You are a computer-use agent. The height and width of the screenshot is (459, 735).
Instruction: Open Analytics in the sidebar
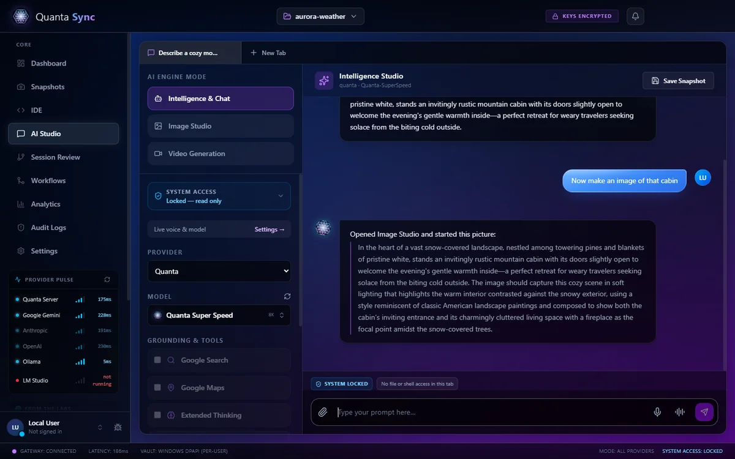(x=64, y=204)
